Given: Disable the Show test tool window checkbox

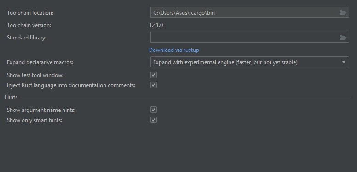Looking at the screenshot, I should [154, 75].
